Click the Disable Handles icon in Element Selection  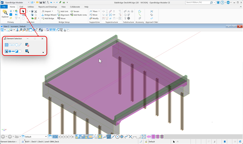tap(27, 45)
